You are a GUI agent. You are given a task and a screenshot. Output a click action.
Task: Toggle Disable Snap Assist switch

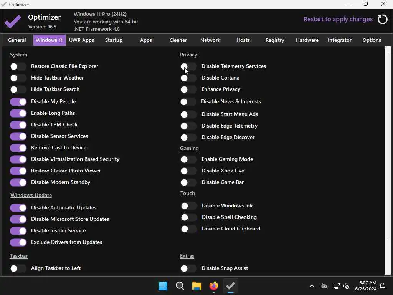click(x=188, y=268)
